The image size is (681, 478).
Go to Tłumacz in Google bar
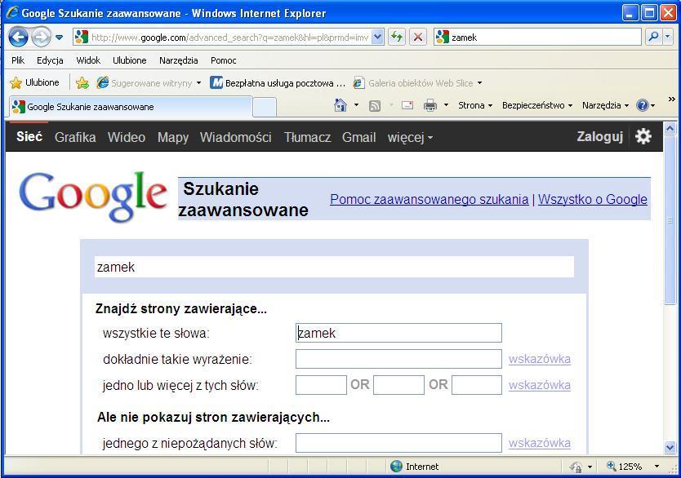point(307,137)
